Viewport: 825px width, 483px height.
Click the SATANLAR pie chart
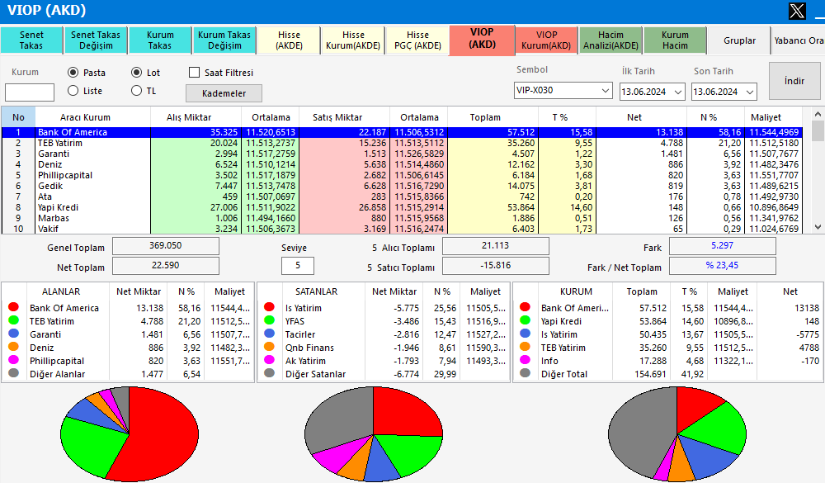(x=374, y=434)
